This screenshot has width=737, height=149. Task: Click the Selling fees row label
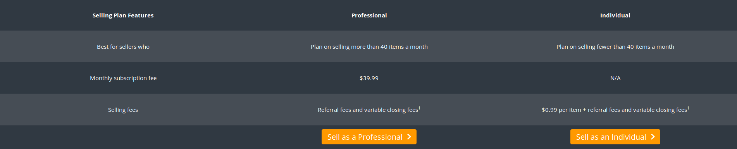tap(123, 110)
